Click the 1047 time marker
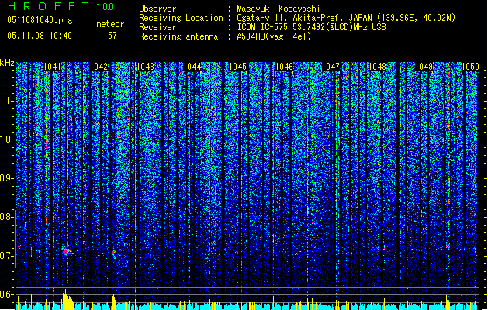Image resolution: width=488 pixels, height=310 pixels. [x=331, y=67]
